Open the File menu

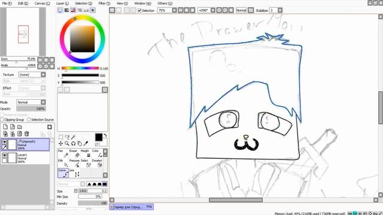pyautogui.click(x=7, y=4)
